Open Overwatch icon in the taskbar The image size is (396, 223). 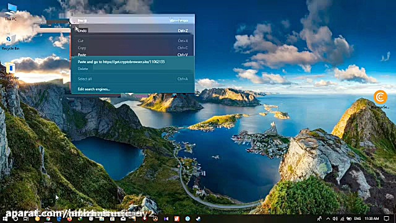(155, 219)
